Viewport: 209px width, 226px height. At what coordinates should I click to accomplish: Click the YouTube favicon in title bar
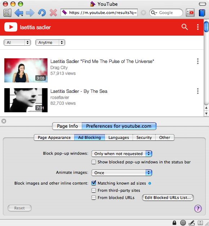[x=93, y=4]
